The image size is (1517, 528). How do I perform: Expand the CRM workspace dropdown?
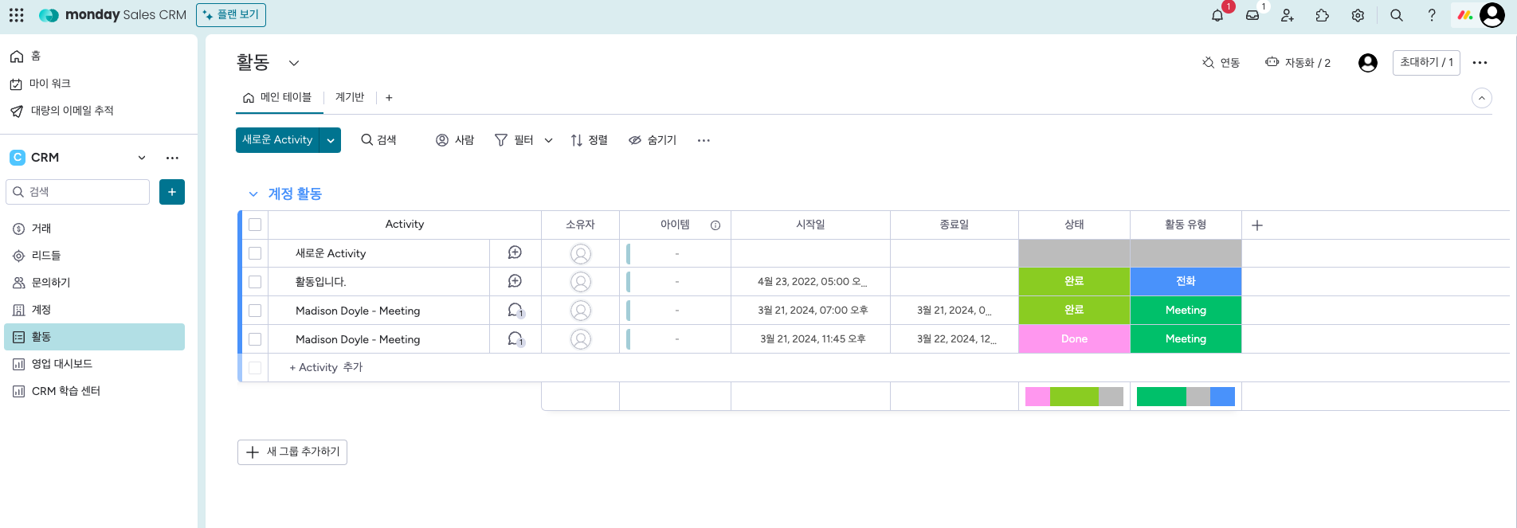click(x=142, y=158)
